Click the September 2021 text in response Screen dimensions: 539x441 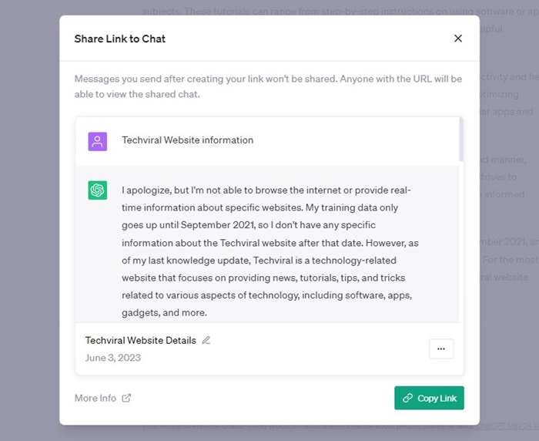click(218, 225)
